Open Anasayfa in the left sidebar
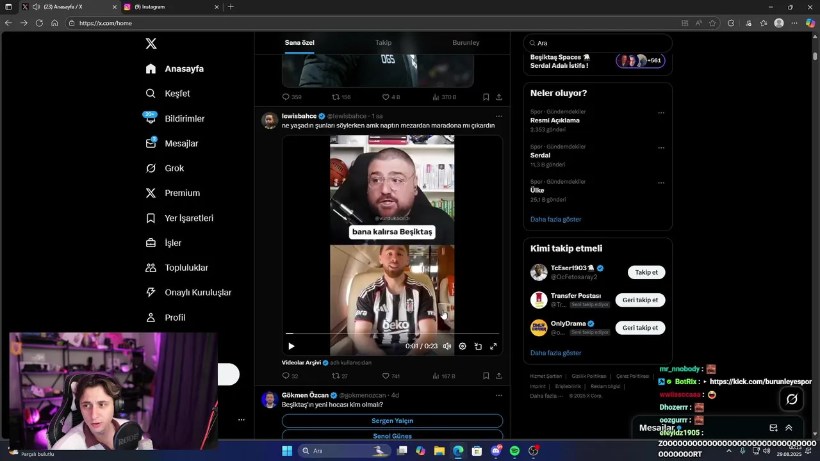The width and height of the screenshot is (820, 461). tap(174, 69)
